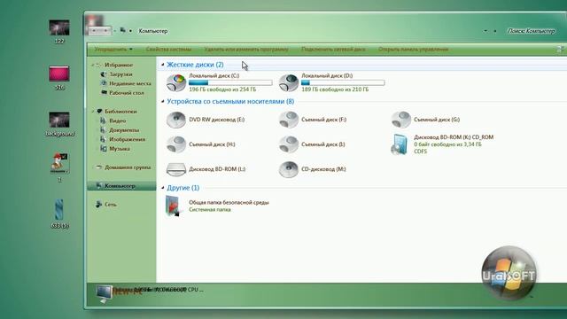Click the change view button in toolbar
The width and height of the screenshot is (567, 319).
click(560, 50)
